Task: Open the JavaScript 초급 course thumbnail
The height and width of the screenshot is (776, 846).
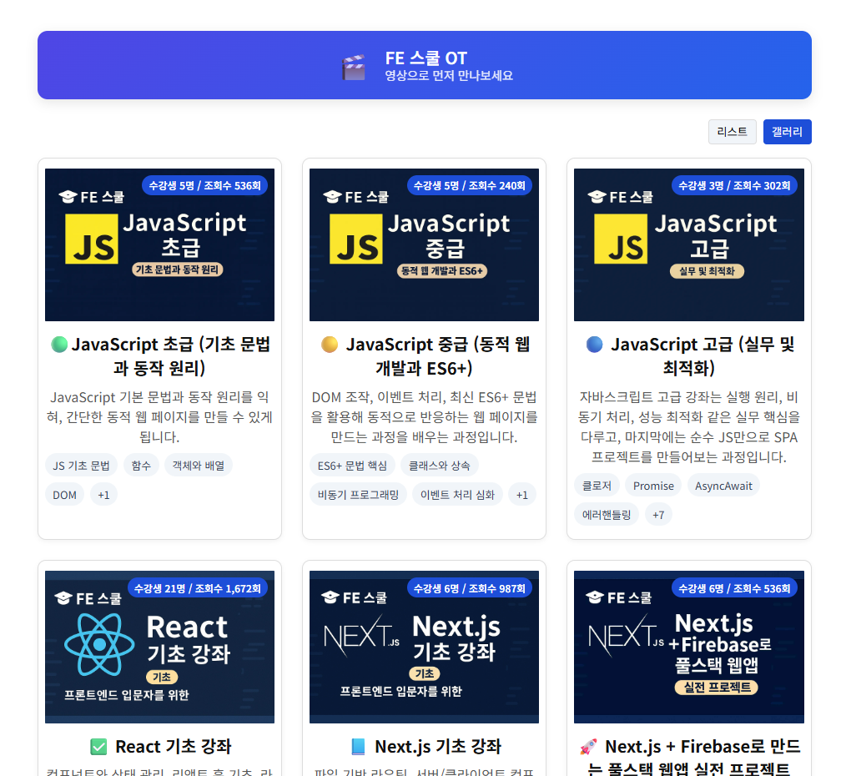Action: point(159,244)
